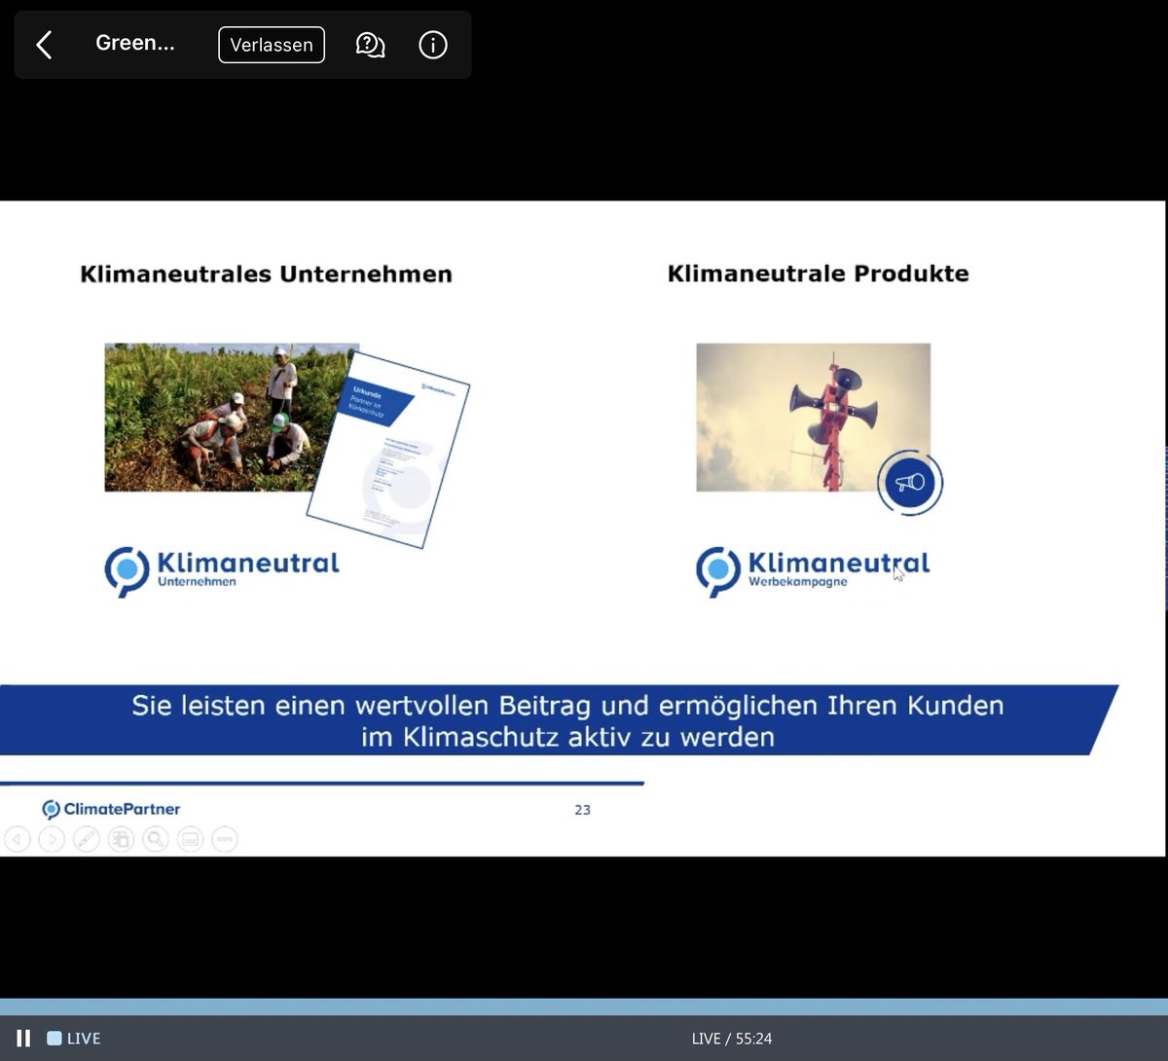The image size is (1168, 1061).
Task: Click the Klimaneutrales Unternehmen heading
Action: [x=266, y=274]
